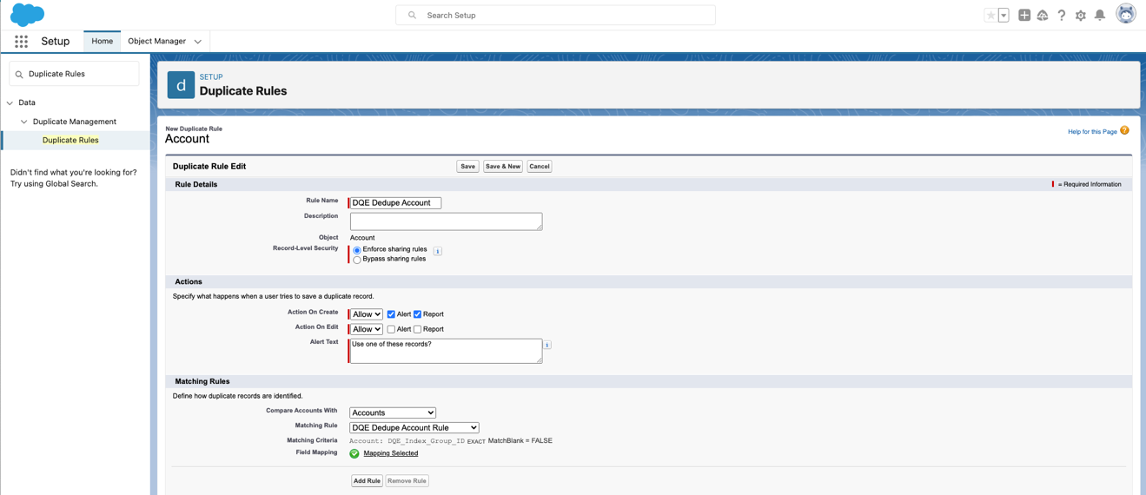Open the Matching Rule dropdown

(x=414, y=427)
